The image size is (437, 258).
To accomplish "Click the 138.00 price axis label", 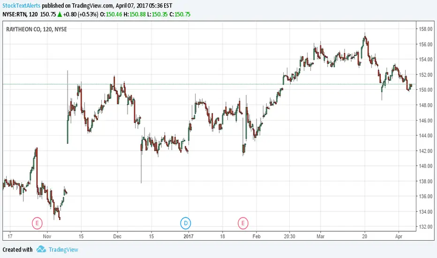I will coord(426,181).
